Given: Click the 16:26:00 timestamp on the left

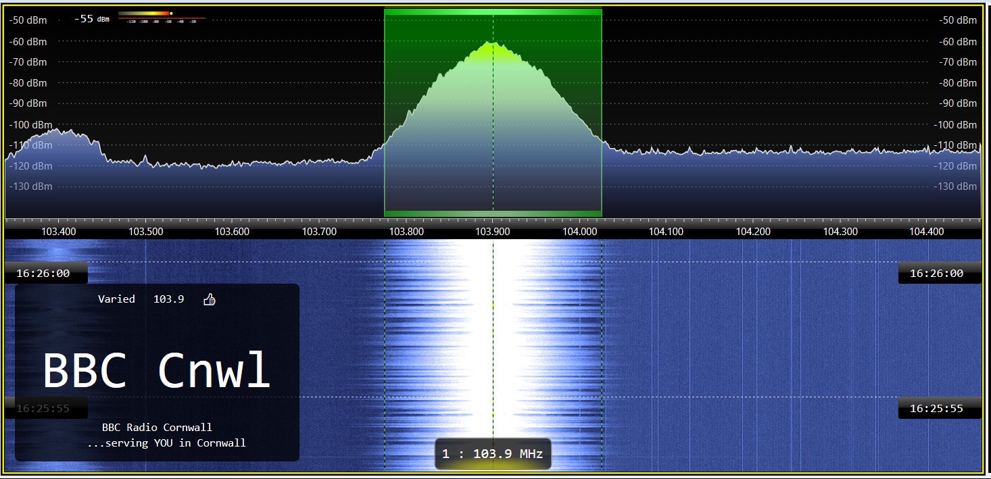Looking at the screenshot, I should (x=45, y=273).
